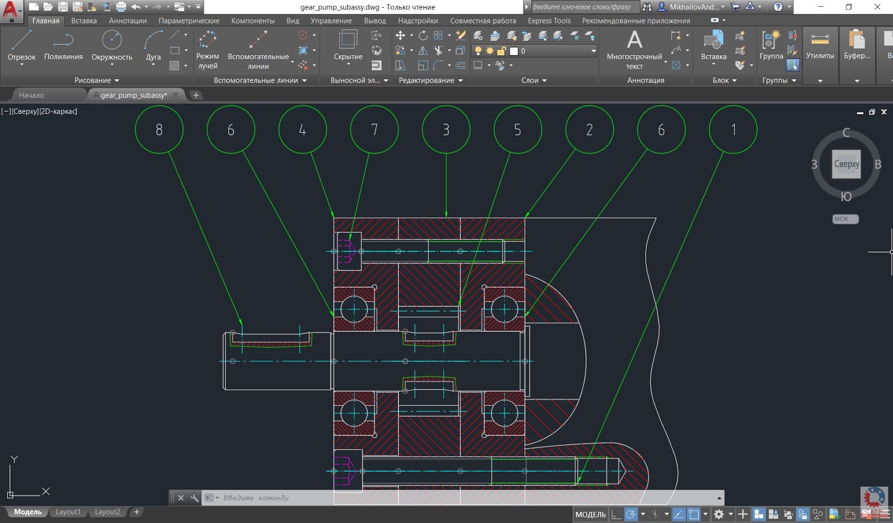The width and height of the screenshot is (893, 523).
Task: Toggle layer 0 freeze sun icon
Action: pos(489,51)
